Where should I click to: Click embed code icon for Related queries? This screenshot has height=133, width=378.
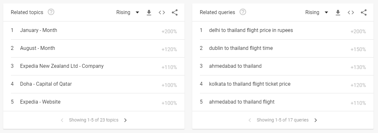point(351,12)
